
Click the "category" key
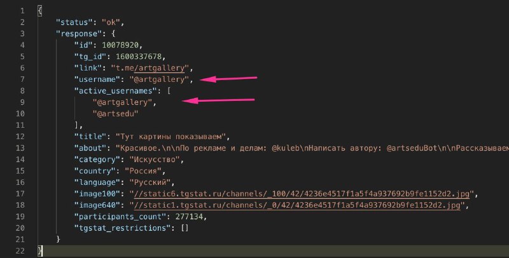pos(97,160)
